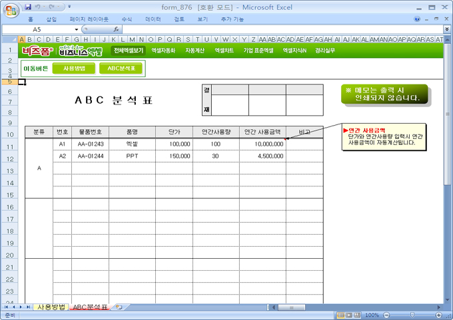Switch to the 사용방법 sheet tab

click(51, 307)
